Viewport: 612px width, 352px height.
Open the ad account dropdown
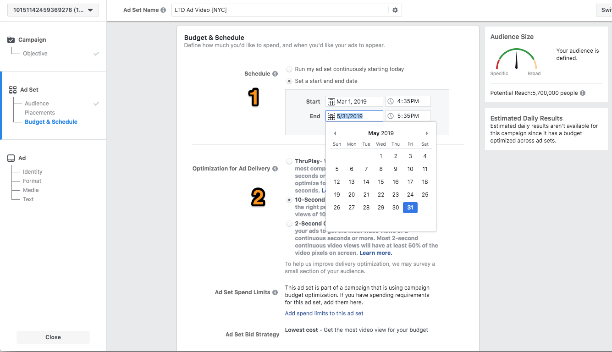[53, 10]
